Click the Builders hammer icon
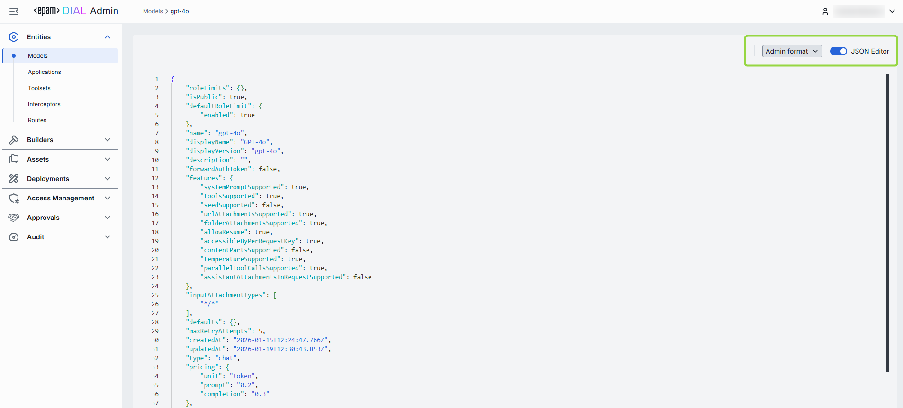Viewport: 903px width, 408px height. click(x=14, y=140)
